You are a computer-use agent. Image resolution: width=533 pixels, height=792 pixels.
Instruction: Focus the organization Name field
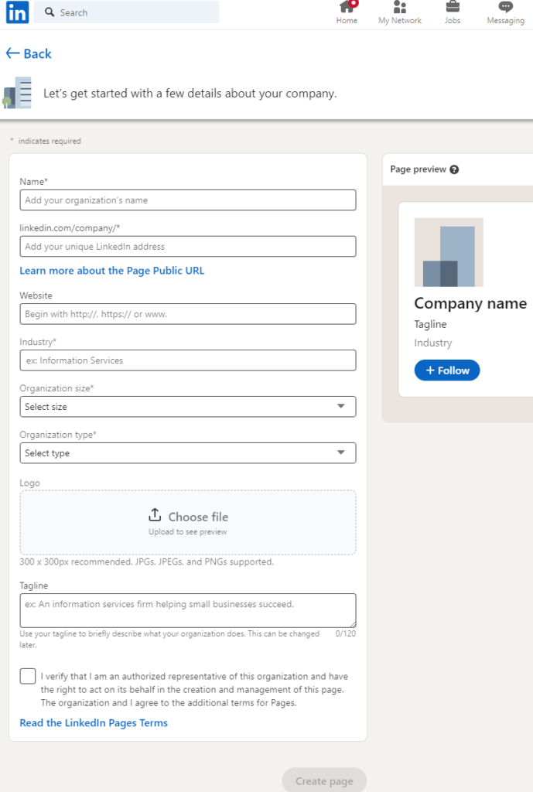tap(188, 200)
